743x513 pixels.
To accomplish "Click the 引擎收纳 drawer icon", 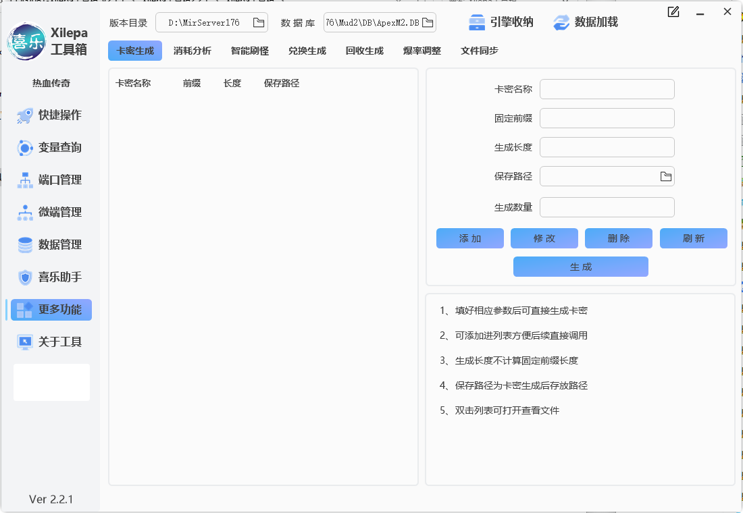I will coord(476,22).
